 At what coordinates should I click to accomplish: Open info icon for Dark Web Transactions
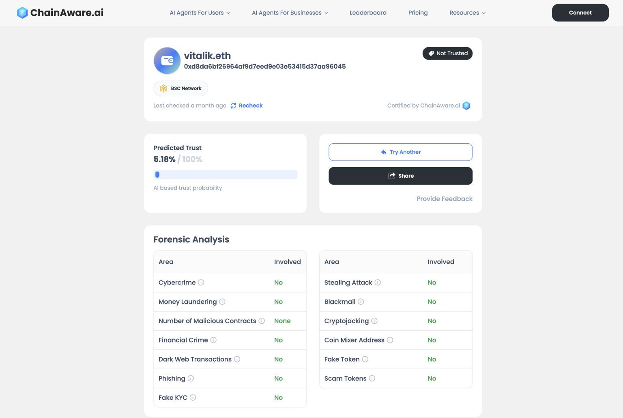[237, 359]
